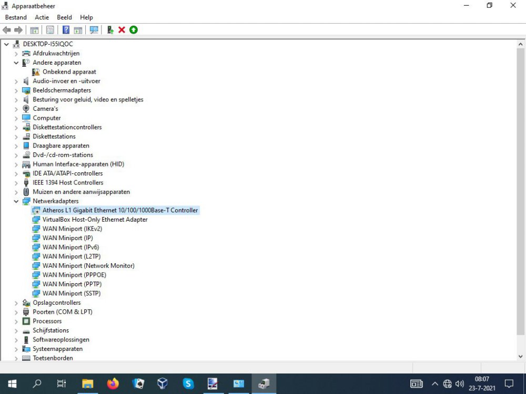Screen dimensions: 526x394
Task: Click the Muizen en andere aanwijsapparaten icon
Action: click(26, 192)
